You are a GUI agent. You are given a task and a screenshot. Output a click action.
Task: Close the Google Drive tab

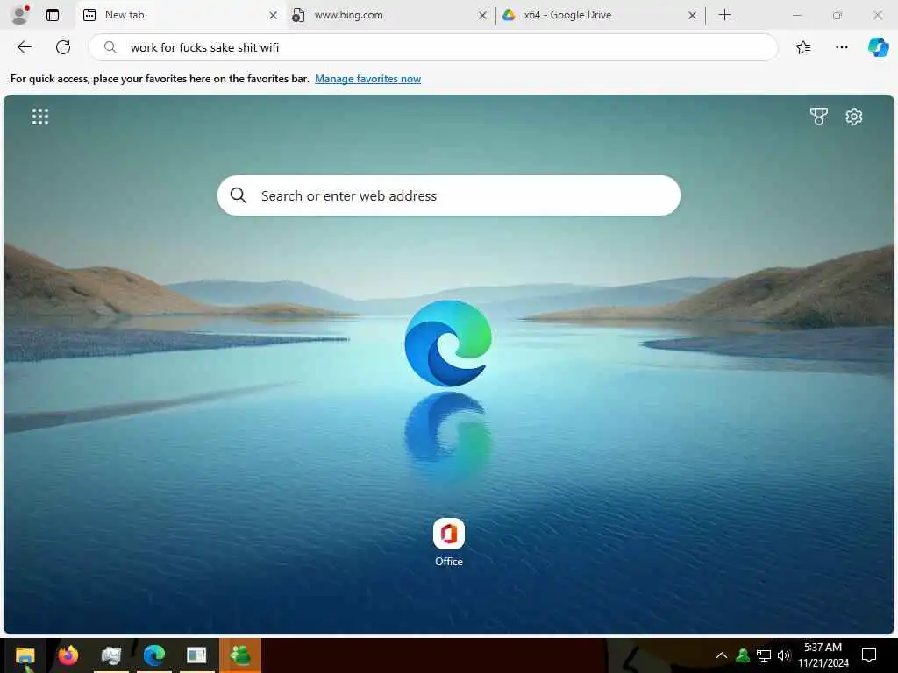693,16
